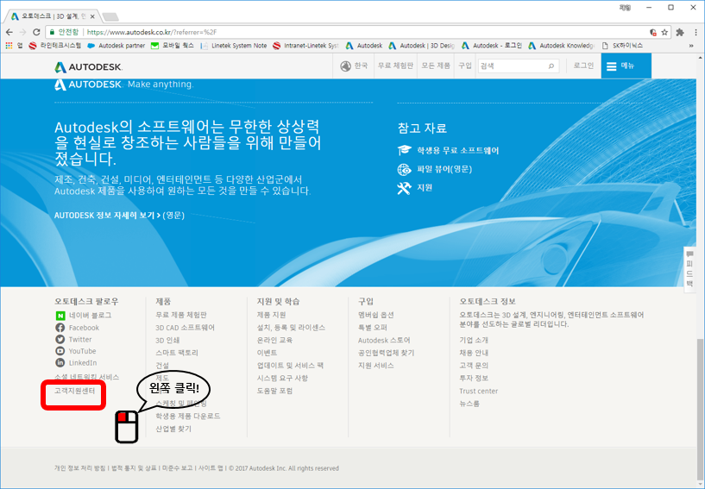Open 기업 소개 footer link

[x=474, y=341]
